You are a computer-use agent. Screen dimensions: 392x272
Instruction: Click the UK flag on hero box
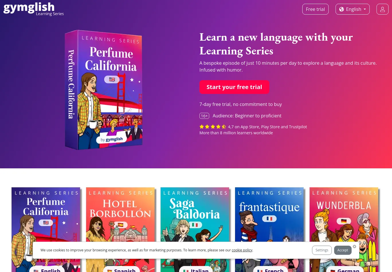(112, 79)
